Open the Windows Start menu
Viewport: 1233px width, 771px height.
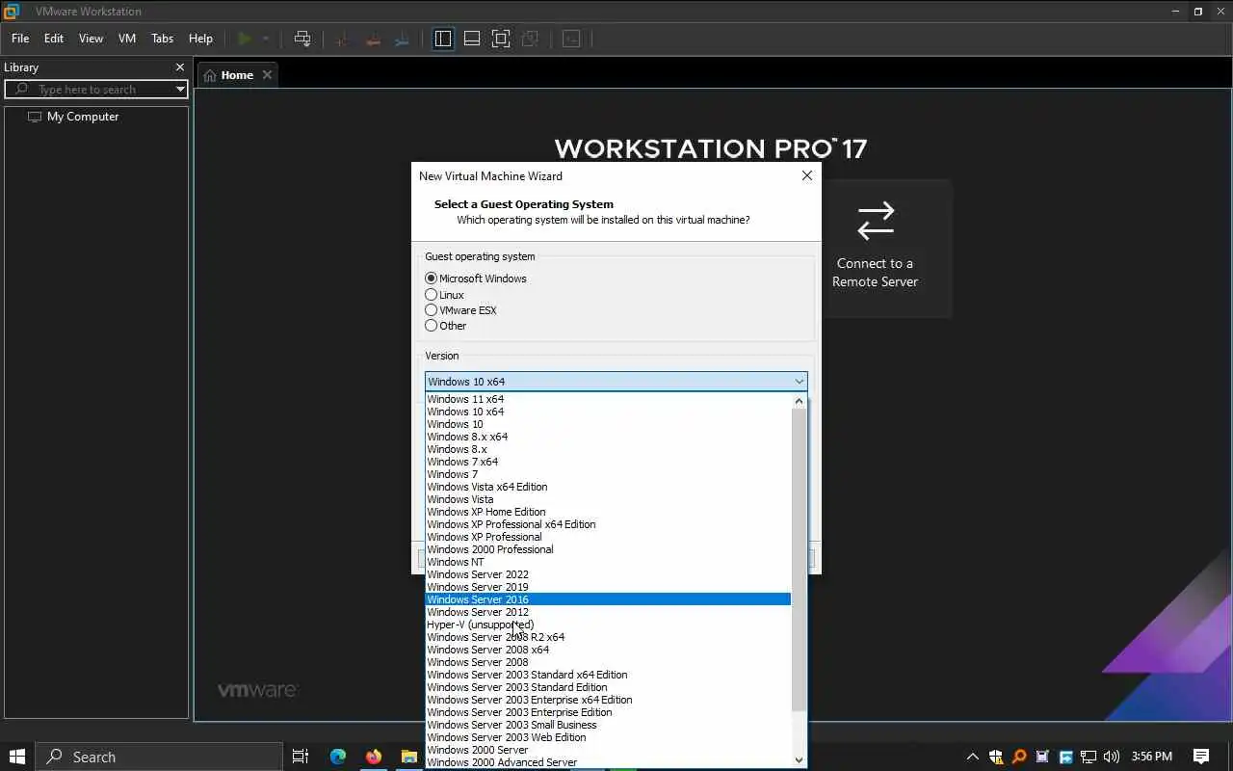[16, 757]
